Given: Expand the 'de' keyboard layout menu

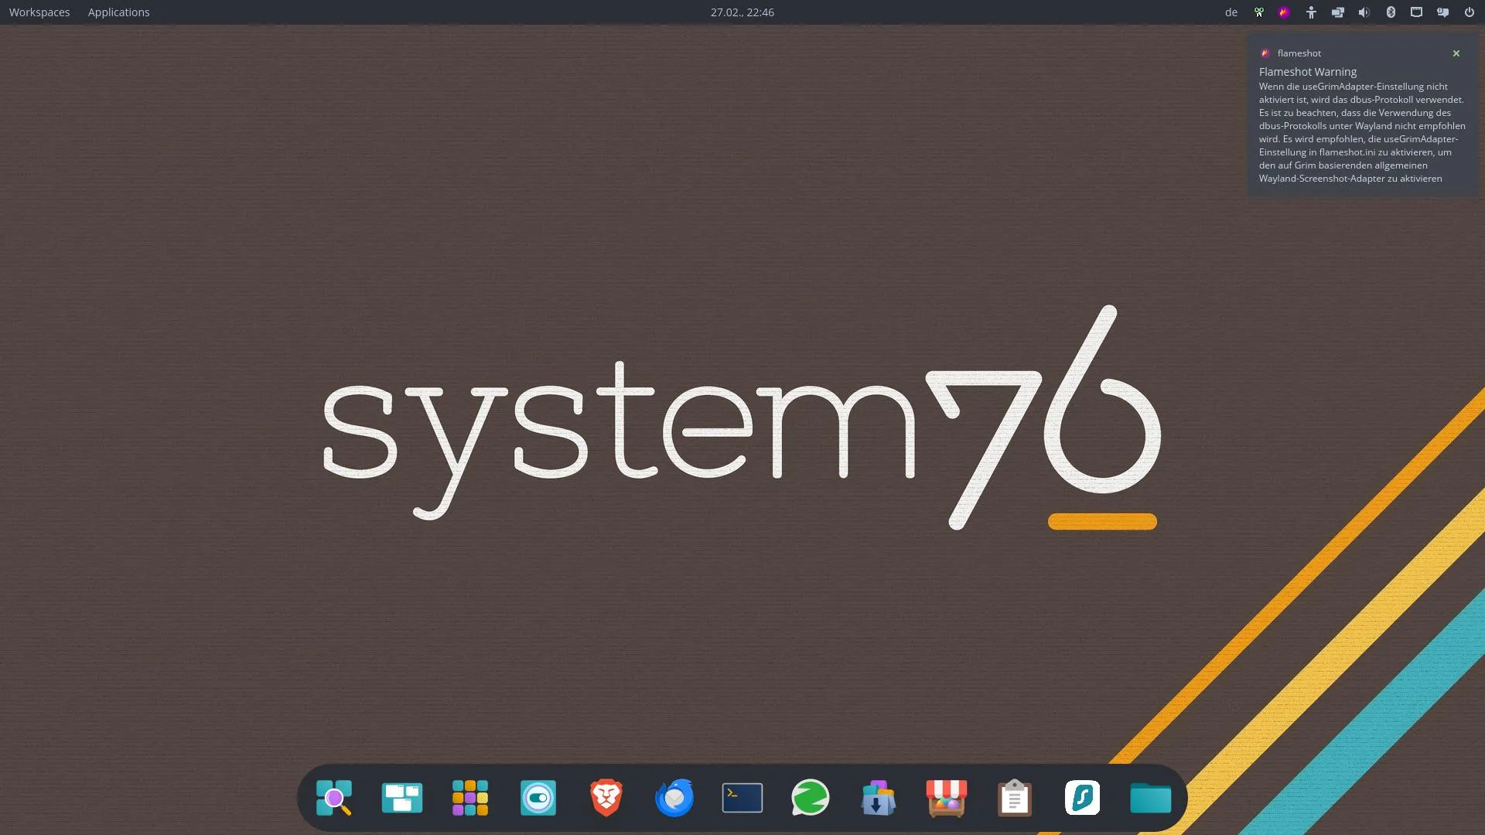Looking at the screenshot, I should click(x=1231, y=12).
